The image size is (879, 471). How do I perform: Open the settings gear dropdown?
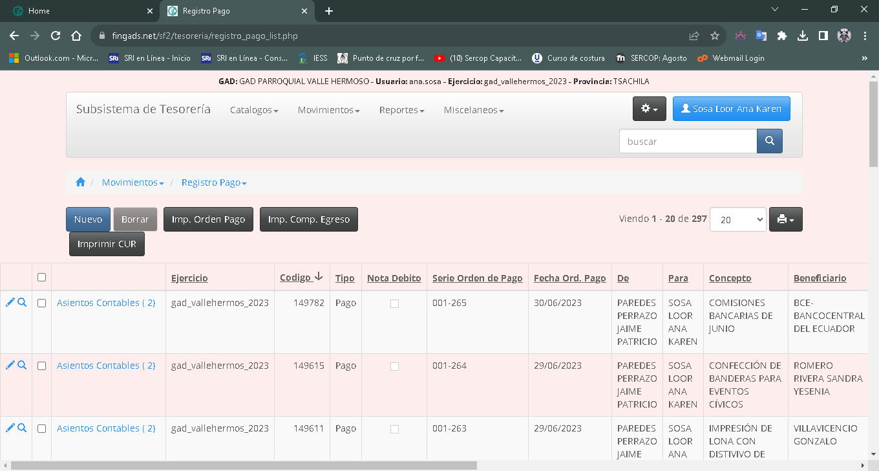coord(649,109)
